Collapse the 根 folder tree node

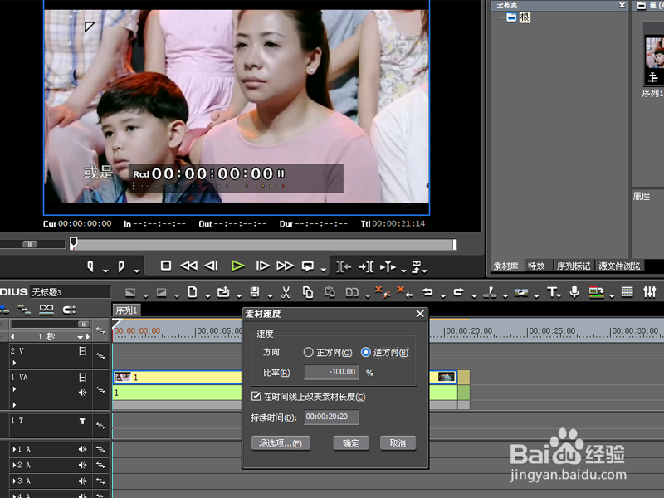tap(511, 17)
